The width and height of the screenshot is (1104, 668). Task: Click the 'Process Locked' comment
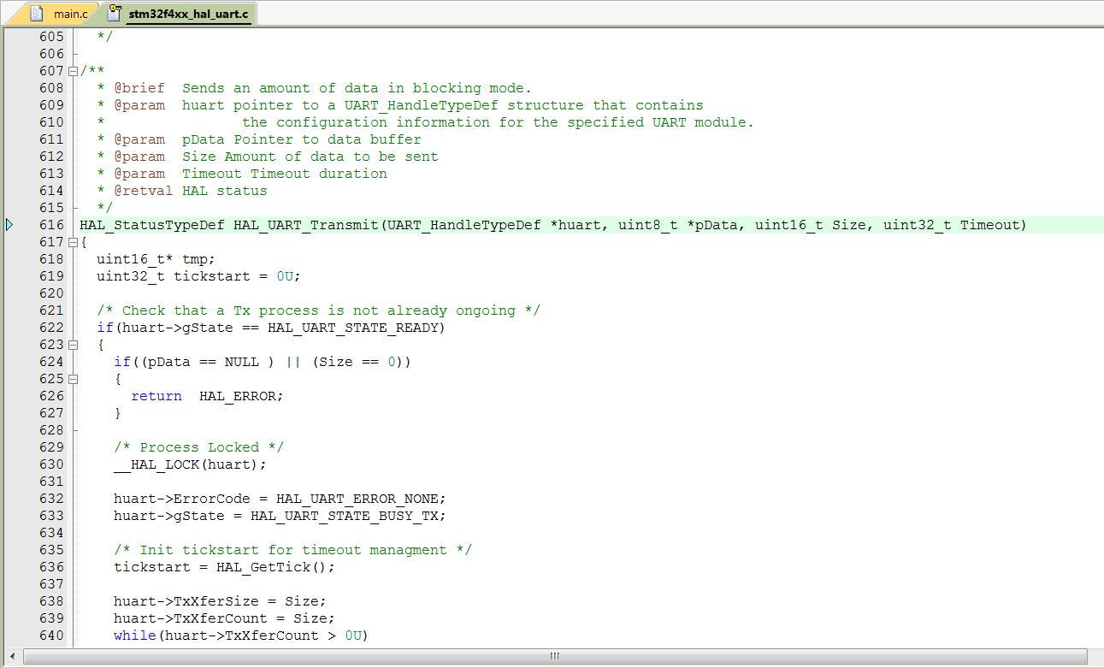point(198,447)
